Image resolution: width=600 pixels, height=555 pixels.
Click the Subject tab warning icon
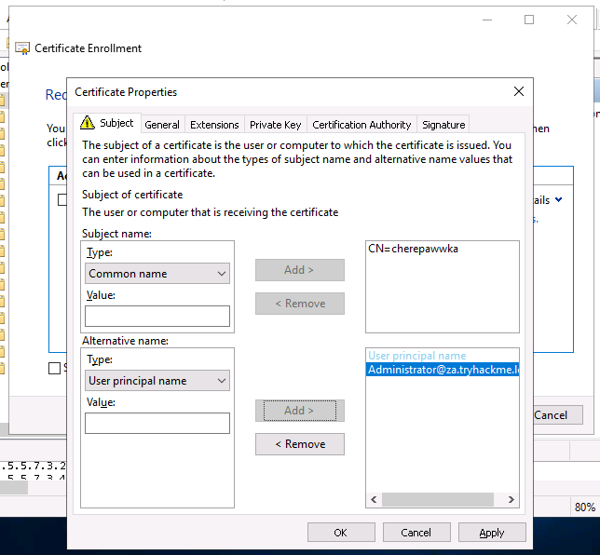pos(88,123)
